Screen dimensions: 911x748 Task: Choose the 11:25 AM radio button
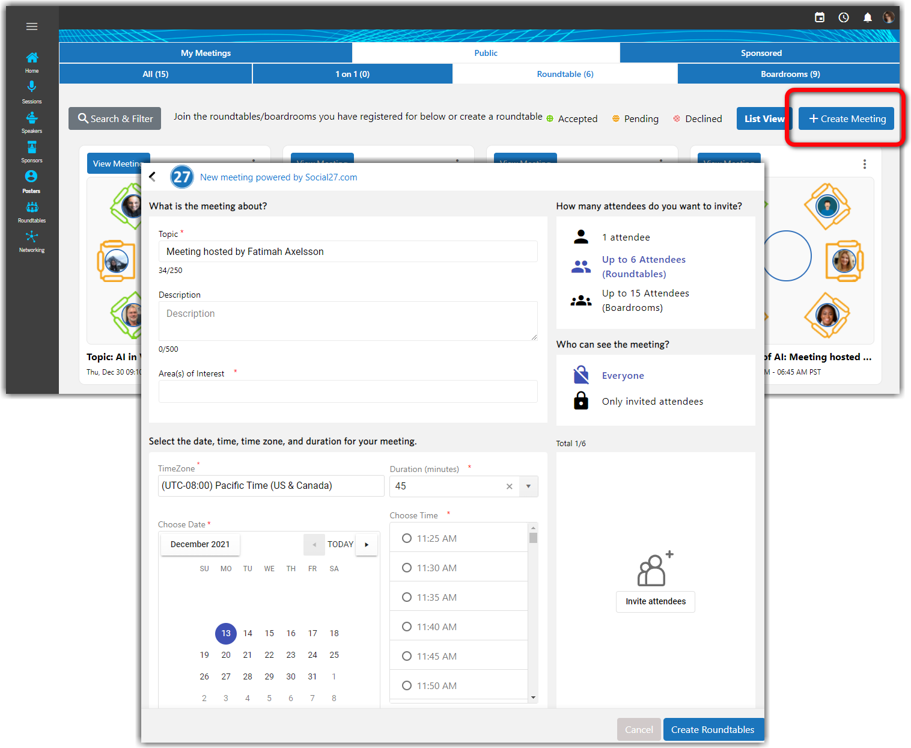click(x=407, y=538)
